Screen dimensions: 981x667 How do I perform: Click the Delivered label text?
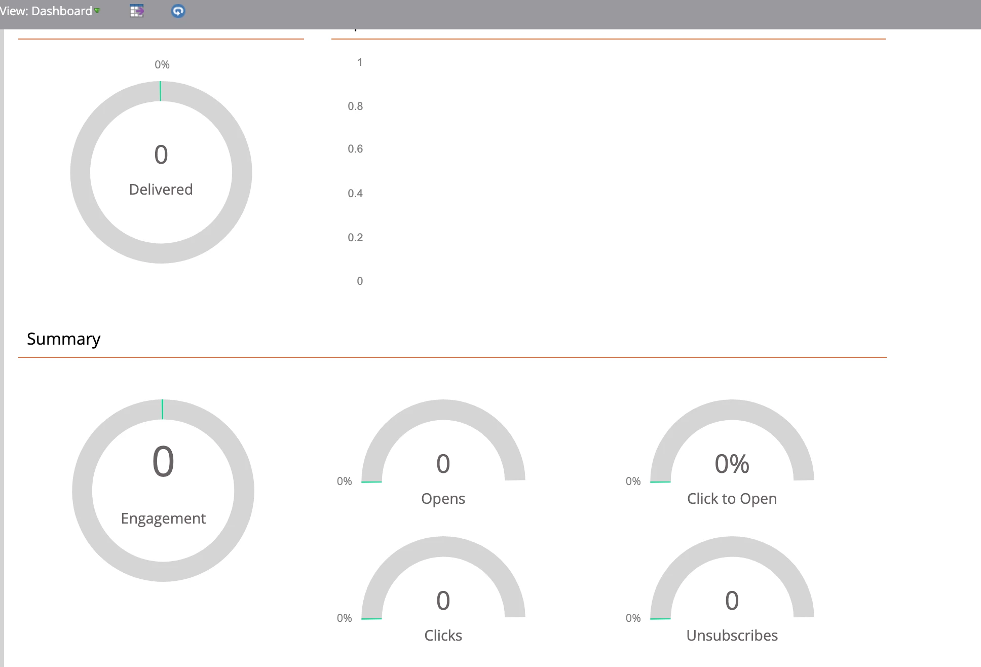pos(161,190)
